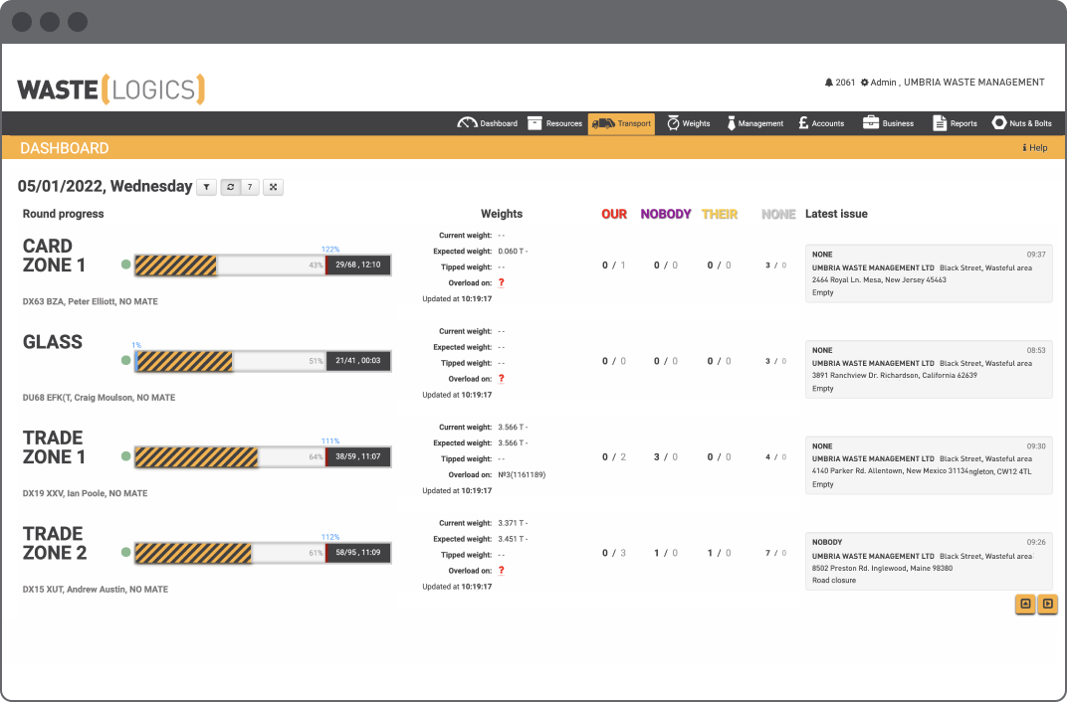Open the TRADE ZONE 2 round

click(x=55, y=544)
